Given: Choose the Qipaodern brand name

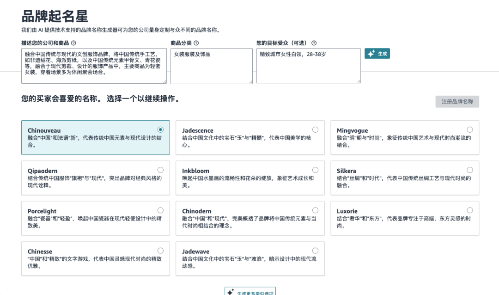Looking at the screenshot, I should (161, 170).
